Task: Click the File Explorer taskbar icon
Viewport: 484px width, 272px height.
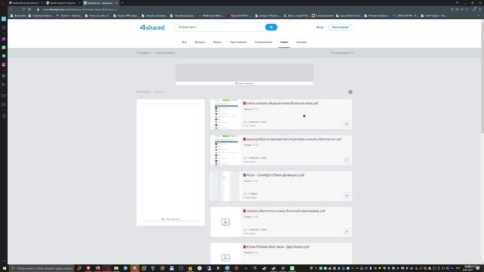Action: coord(116,268)
